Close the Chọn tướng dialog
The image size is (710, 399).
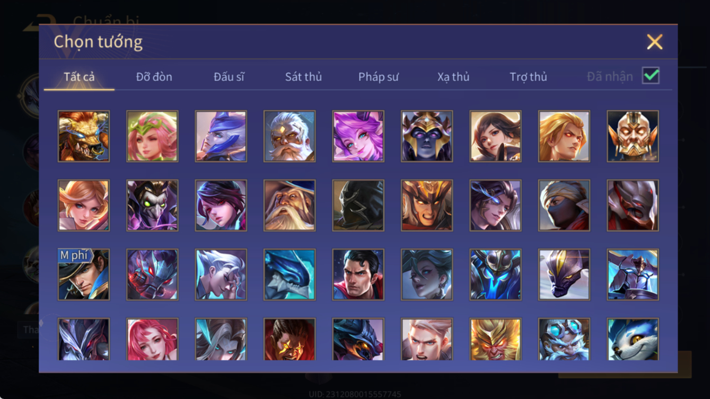click(x=654, y=42)
